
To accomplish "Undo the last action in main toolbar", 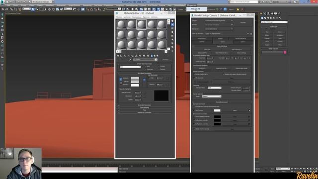I will point(3,9).
